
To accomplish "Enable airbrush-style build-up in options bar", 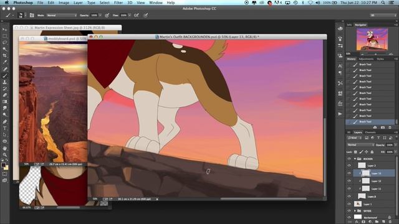I will [x=137, y=15].
